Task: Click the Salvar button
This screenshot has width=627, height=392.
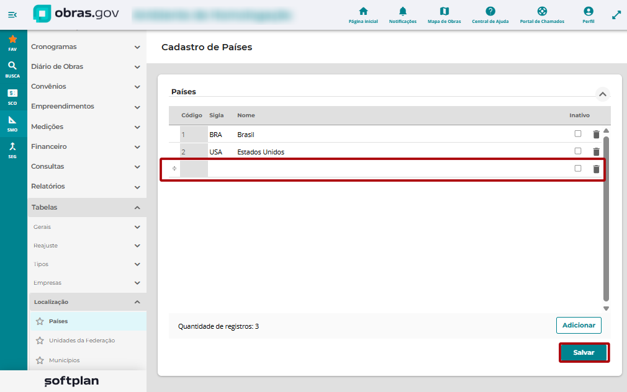Action: [584, 352]
